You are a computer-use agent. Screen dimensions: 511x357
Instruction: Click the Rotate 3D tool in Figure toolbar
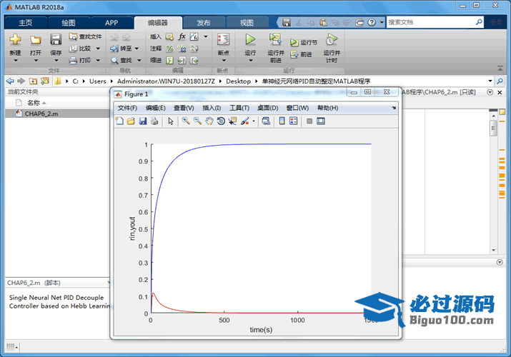point(221,121)
